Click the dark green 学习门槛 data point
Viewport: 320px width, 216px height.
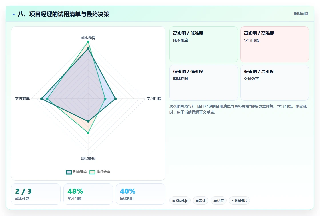(x=115, y=99)
